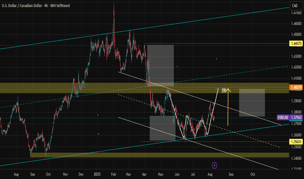Select the 1.35431 yellow price label
Image resolution: width=304 pixels, height=179 pixels.
[x=296, y=142]
